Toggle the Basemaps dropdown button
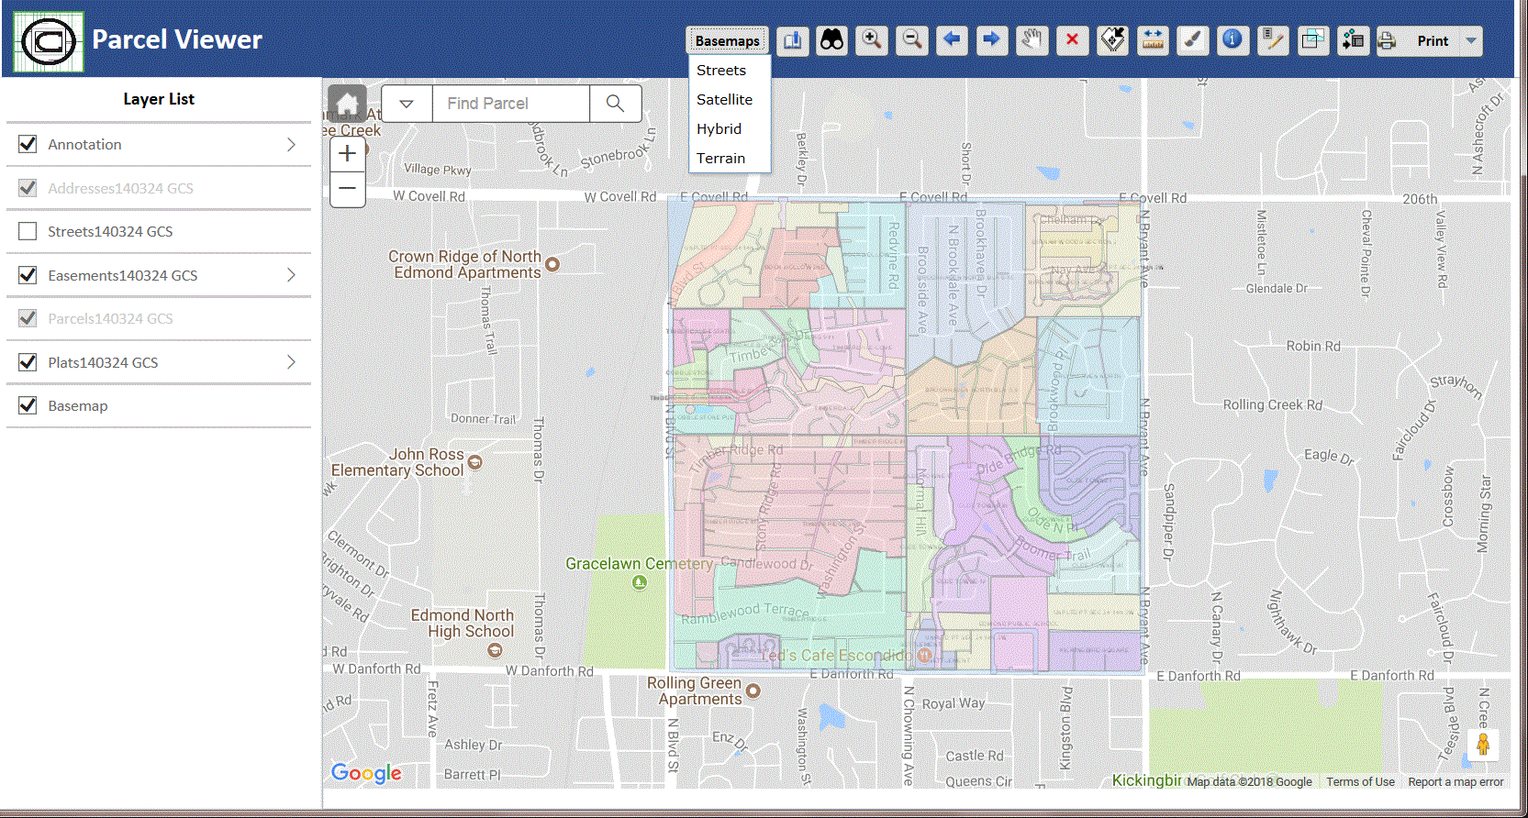The width and height of the screenshot is (1528, 818). 727,40
